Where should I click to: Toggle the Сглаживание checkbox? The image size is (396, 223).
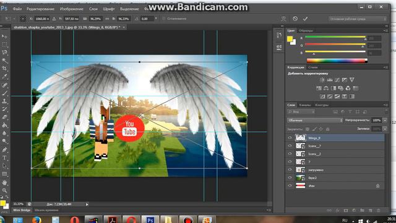click(163, 19)
